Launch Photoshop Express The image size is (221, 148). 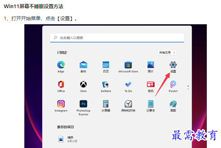(84, 108)
